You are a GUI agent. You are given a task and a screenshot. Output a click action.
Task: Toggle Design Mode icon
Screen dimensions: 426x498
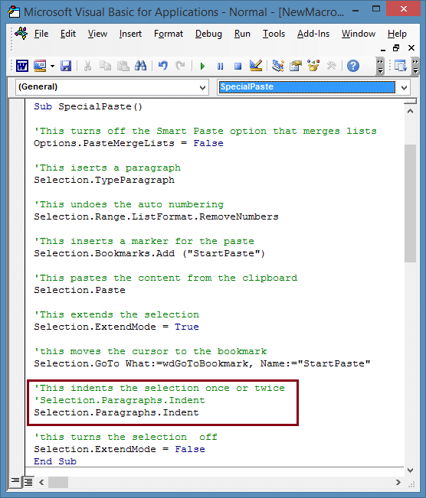pyautogui.click(x=256, y=66)
